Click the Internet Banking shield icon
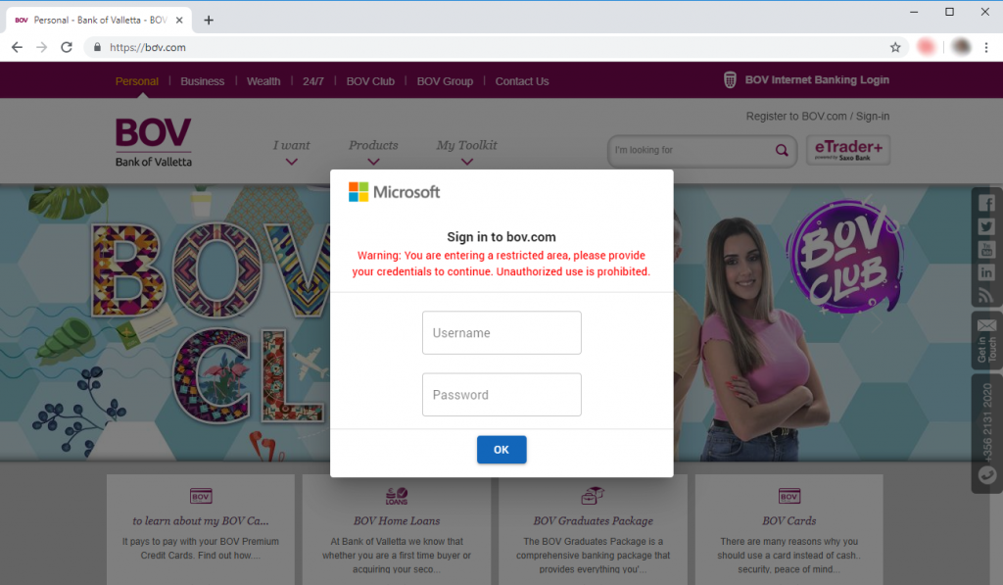1003x585 pixels. [729, 80]
